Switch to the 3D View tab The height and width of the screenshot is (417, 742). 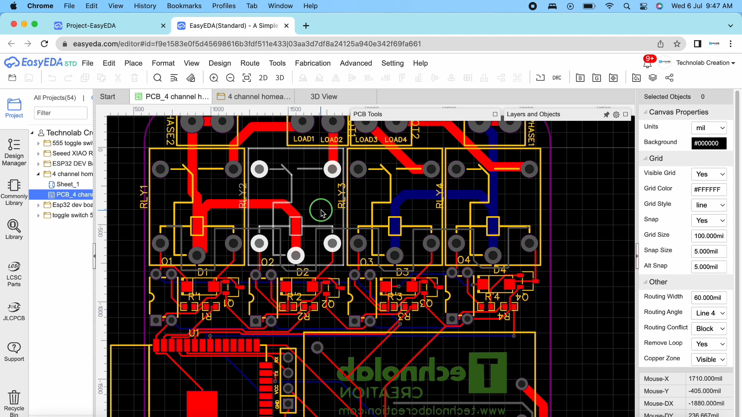324,97
